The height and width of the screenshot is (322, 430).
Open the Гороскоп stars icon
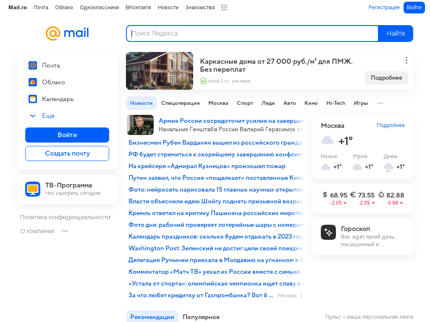click(x=328, y=232)
